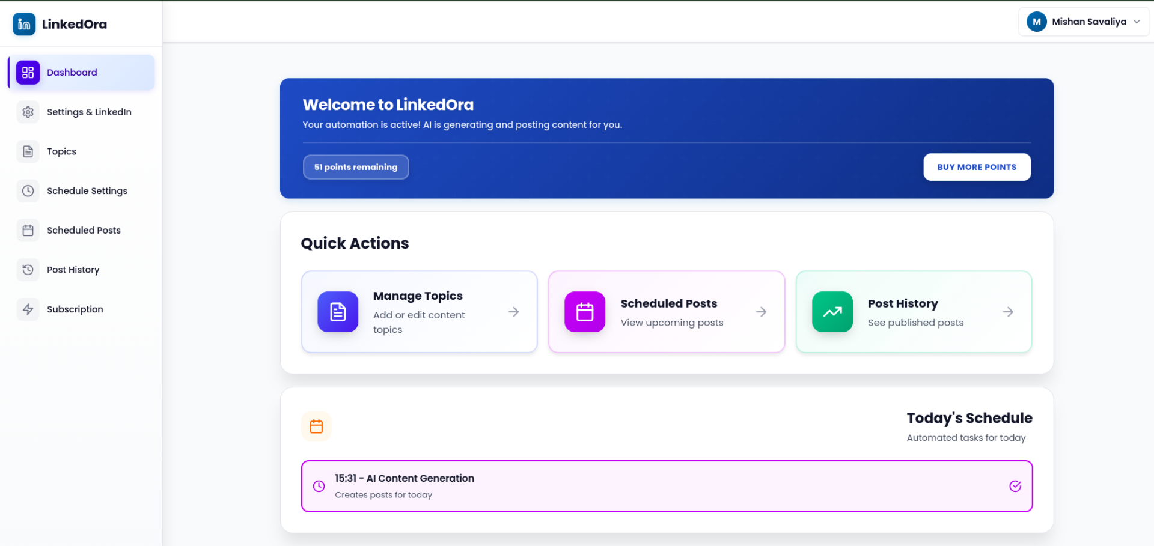Expand the Mishan Savaliya user dropdown
This screenshot has height=546, width=1154.
click(1137, 22)
